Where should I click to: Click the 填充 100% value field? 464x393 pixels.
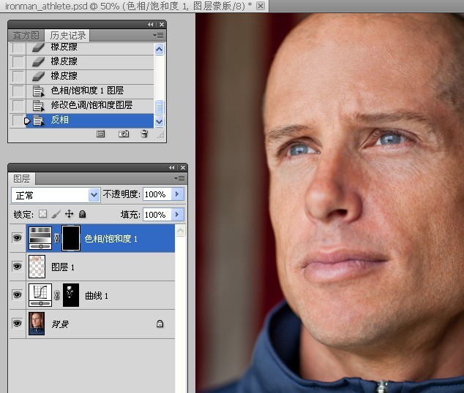click(x=157, y=215)
